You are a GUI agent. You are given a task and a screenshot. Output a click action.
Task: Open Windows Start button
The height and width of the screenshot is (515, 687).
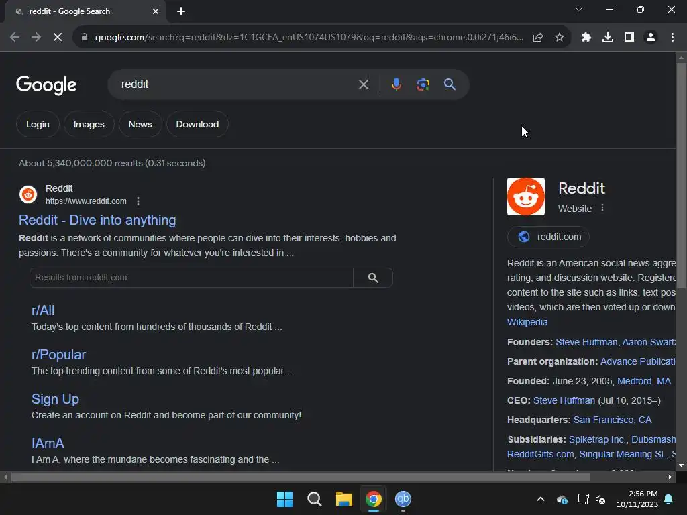pyautogui.click(x=284, y=499)
